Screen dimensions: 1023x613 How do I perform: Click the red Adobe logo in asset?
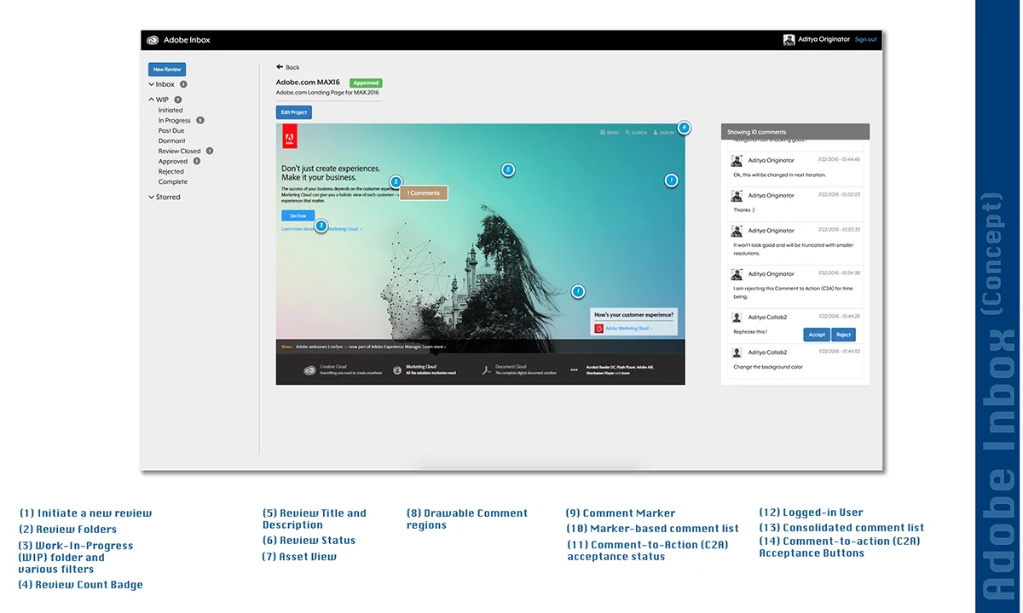288,137
